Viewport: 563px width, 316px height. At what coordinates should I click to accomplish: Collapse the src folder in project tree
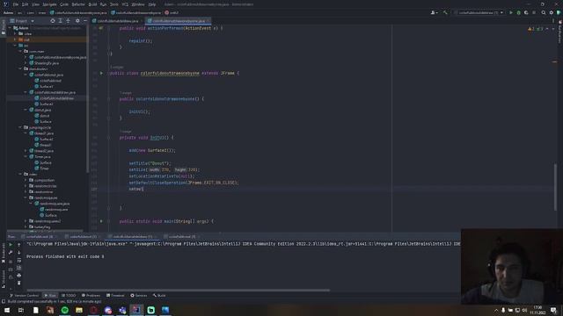pyautogui.click(x=15, y=46)
